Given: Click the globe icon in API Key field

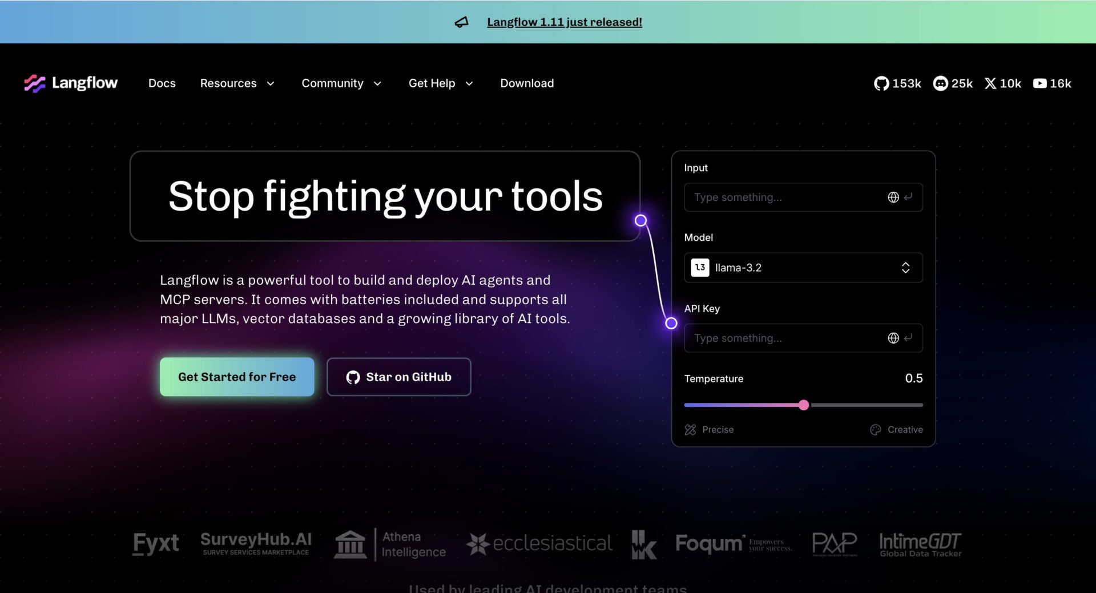Looking at the screenshot, I should pyautogui.click(x=893, y=338).
